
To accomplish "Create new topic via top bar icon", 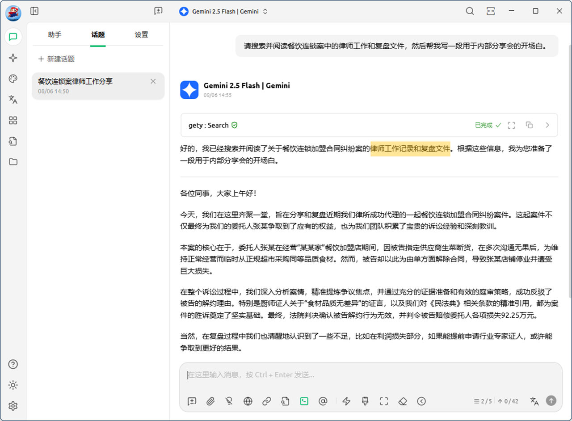I will click(158, 11).
